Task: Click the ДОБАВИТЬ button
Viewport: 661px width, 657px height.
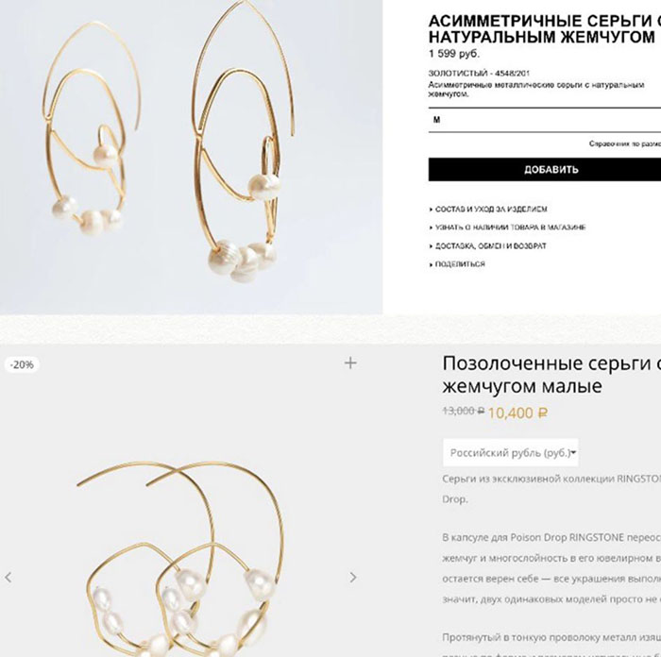Action: pyautogui.click(x=545, y=169)
